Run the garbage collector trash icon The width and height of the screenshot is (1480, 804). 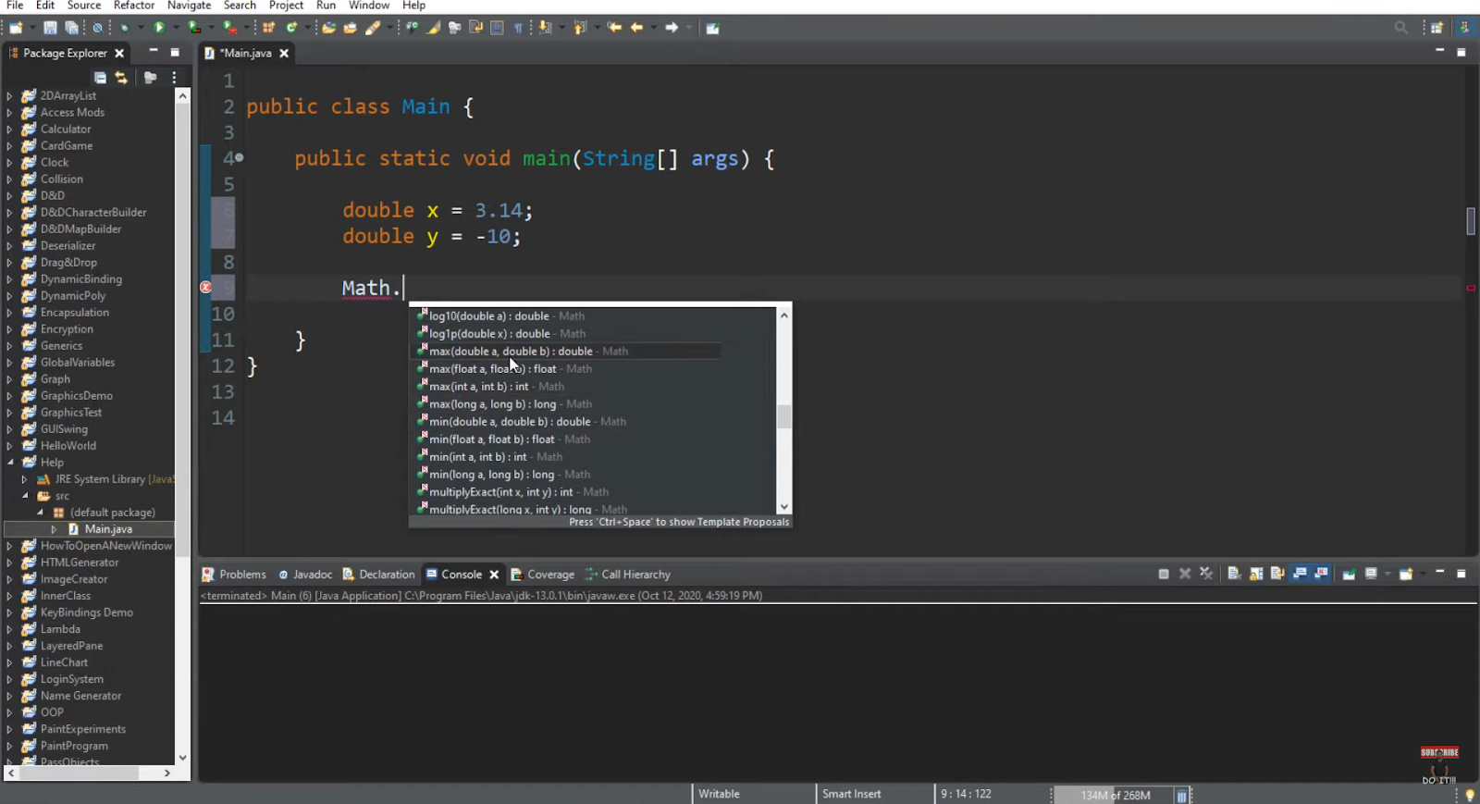tap(1181, 796)
